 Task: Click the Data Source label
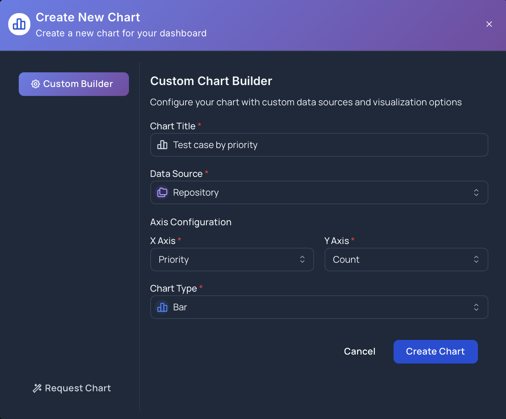coord(176,174)
